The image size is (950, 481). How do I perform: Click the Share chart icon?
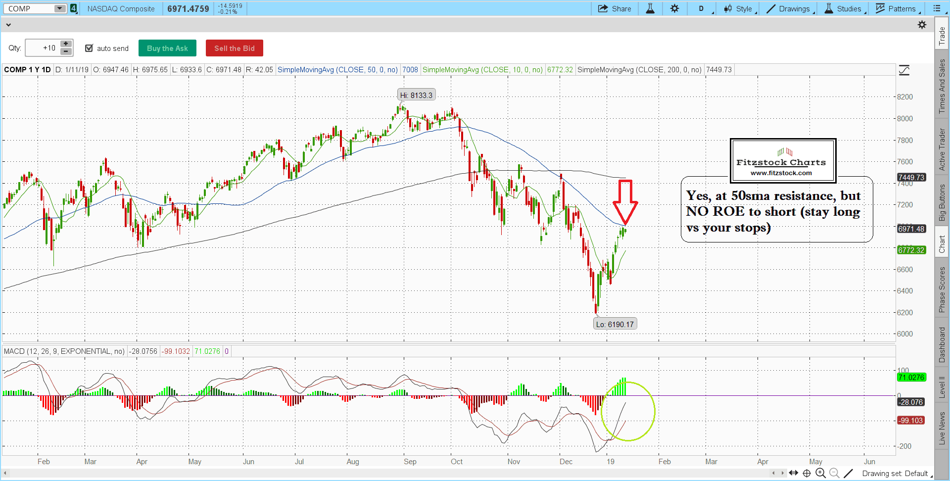click(614, 8)
